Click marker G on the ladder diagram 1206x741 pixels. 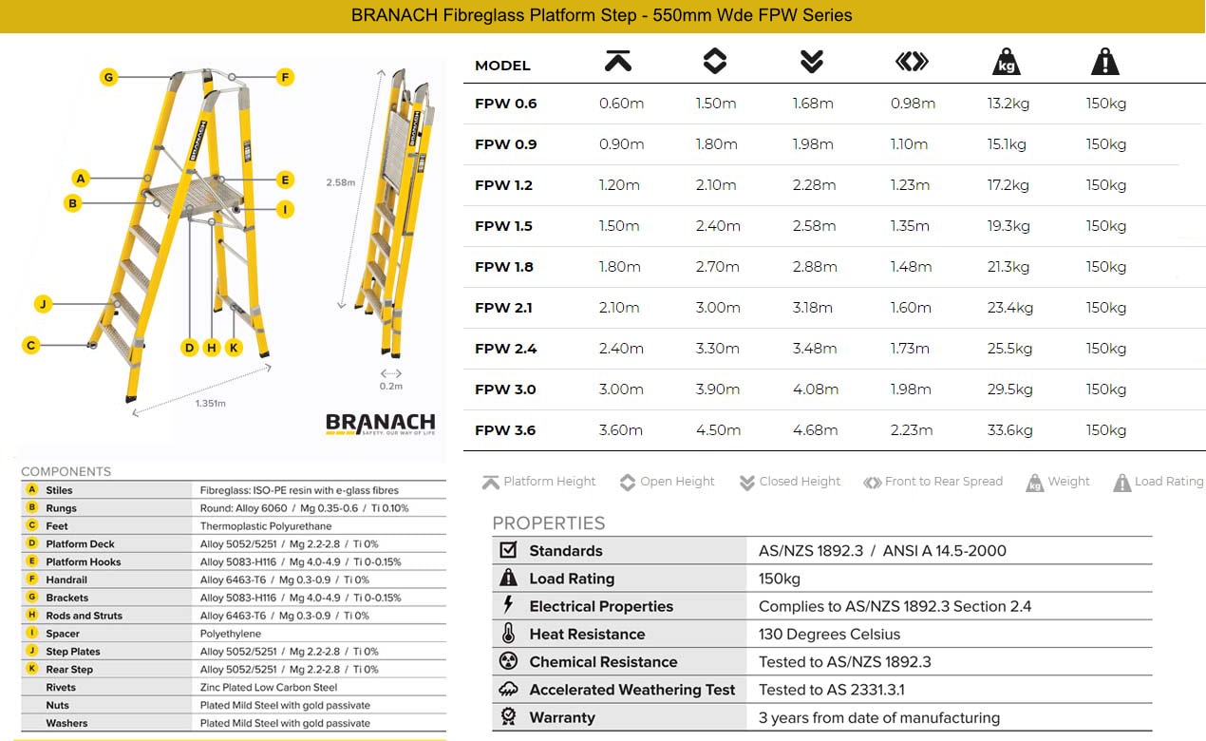point(108,77)
